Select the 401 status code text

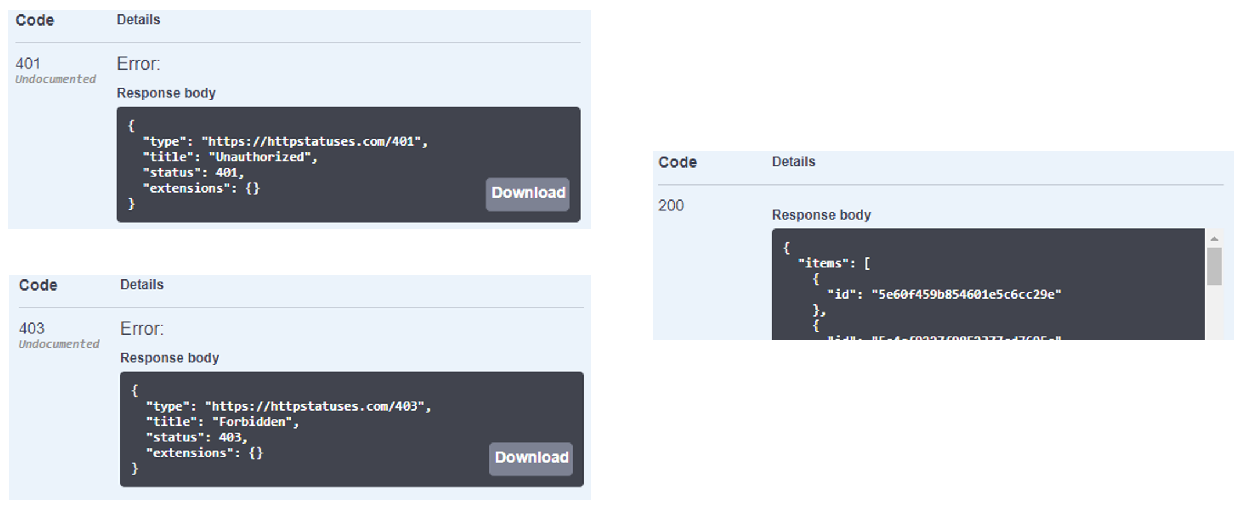[x=28, y=63]
